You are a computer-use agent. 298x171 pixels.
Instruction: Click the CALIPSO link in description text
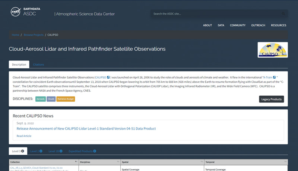(x=101, y=78)
